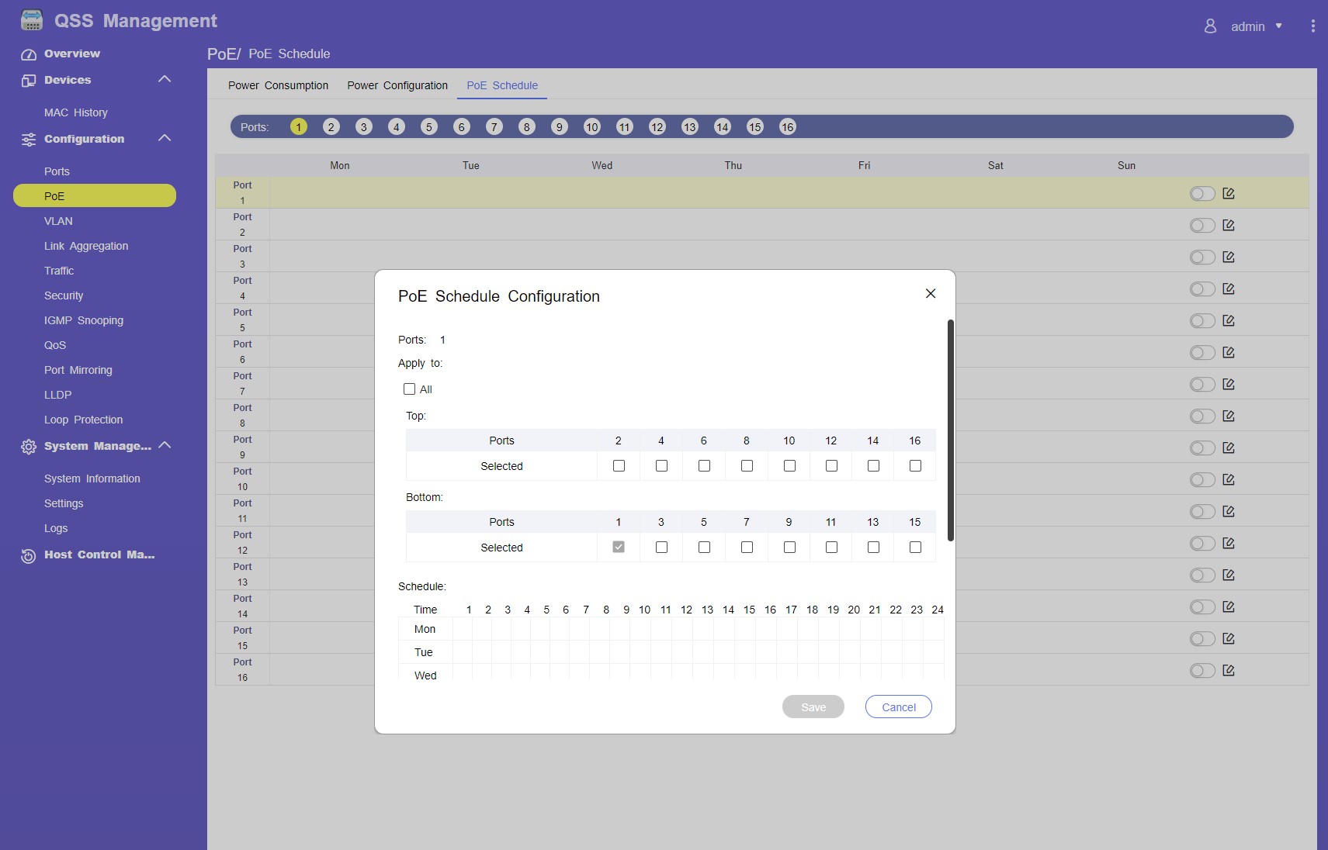Enable the schedule toggle for Port 5

click(x=1201, y=321)
